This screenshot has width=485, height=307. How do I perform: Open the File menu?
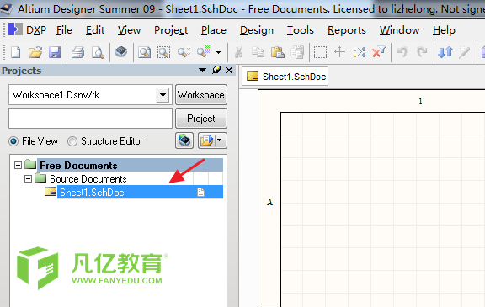click(64, 30)
